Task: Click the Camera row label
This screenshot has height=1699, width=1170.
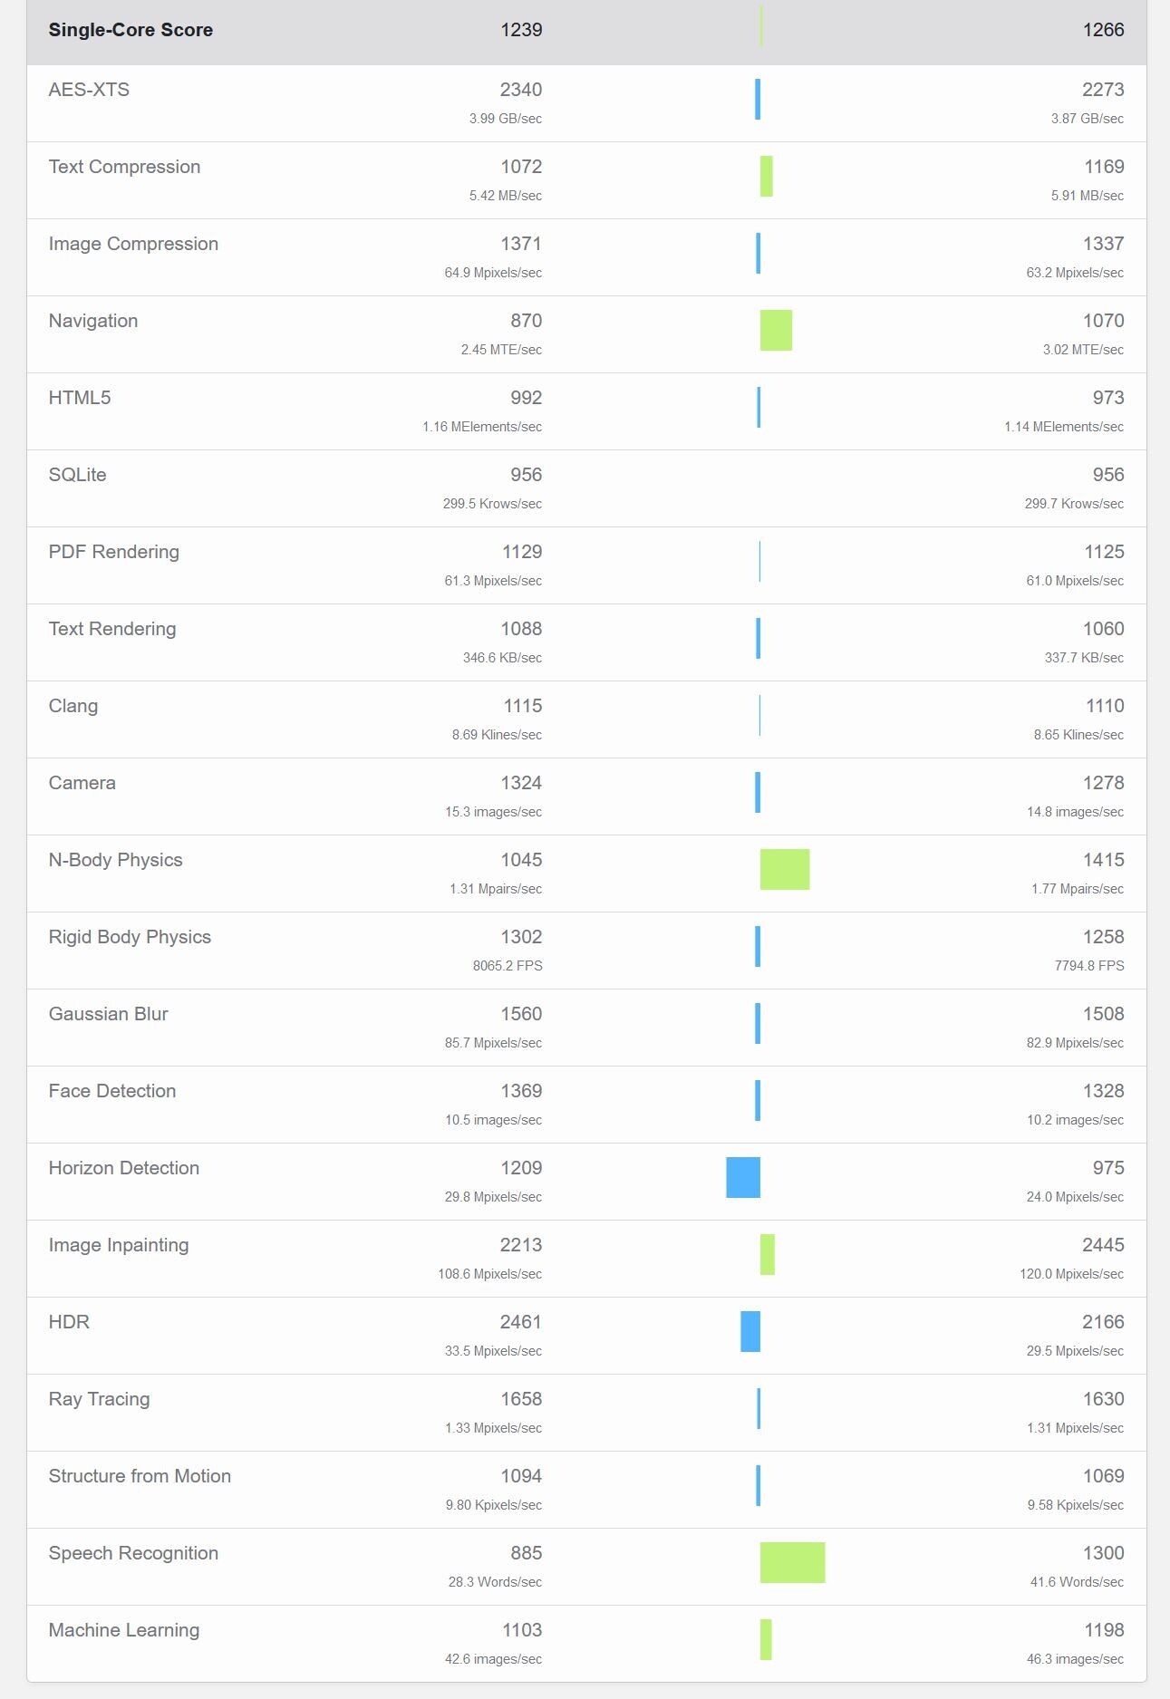Action: pos(82,783)
